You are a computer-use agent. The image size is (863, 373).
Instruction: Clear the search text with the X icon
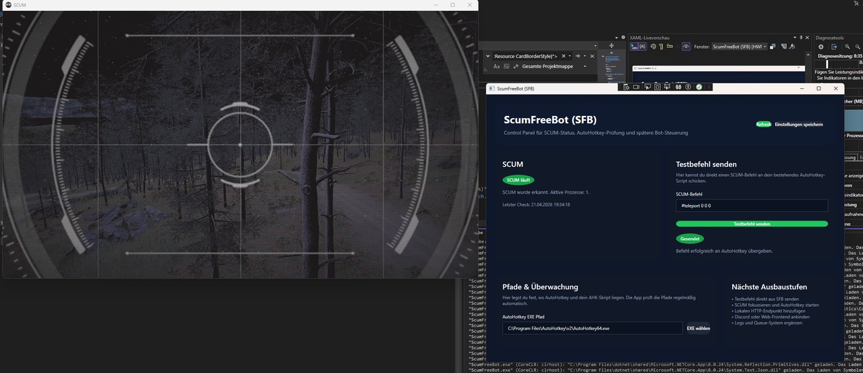[563, 56]
